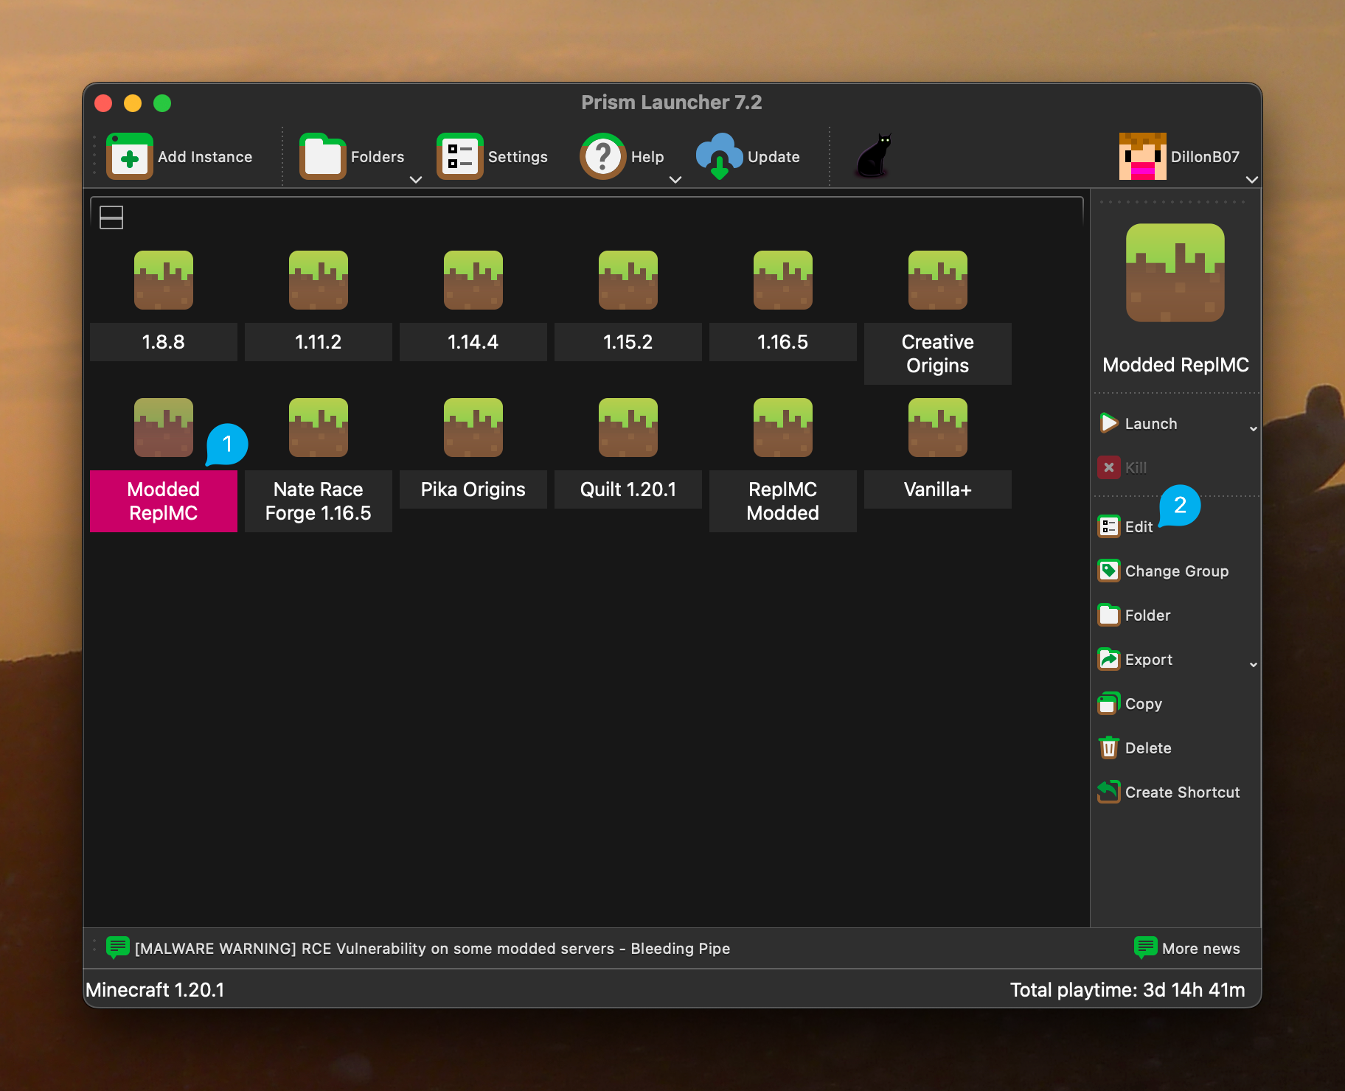The width and height of the screenshot is (1345, 1091).
Task: Click the ReplMC Modded label
Action: pyautogui.click(x=783, y=501)
